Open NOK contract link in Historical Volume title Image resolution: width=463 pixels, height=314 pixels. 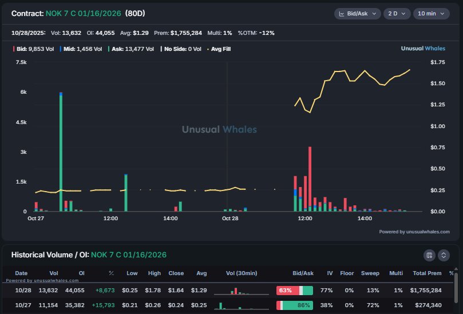[x=129, y=255]
